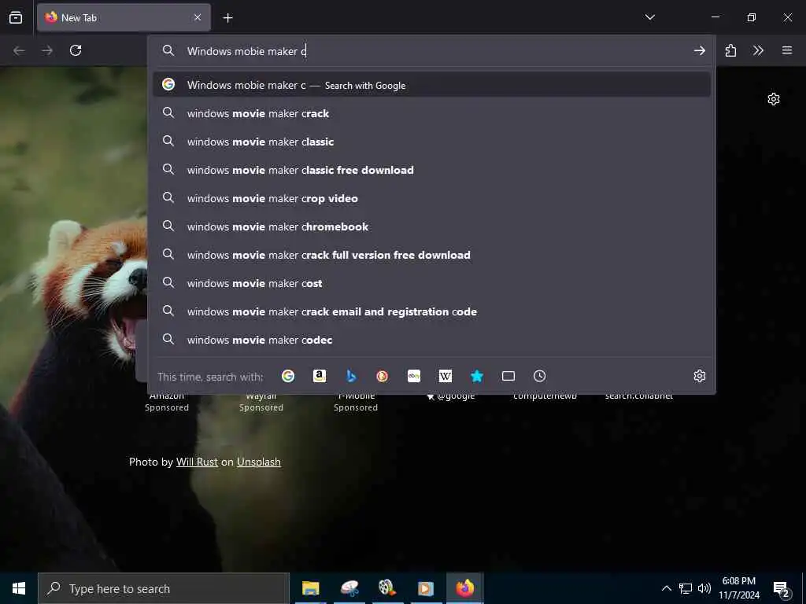The width and height of the screenshot is (806, 604).
Task: Open the Firefox hamburger application menu
Action: tap(787, 50)
